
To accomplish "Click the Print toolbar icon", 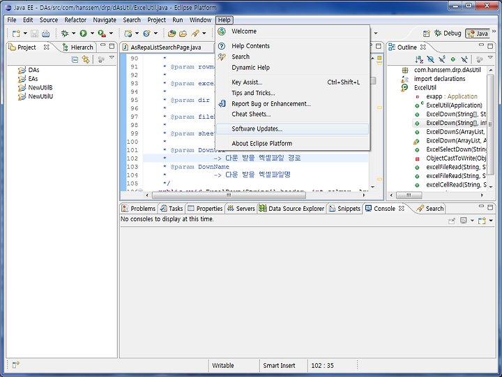I will click(x=46, y=34).
